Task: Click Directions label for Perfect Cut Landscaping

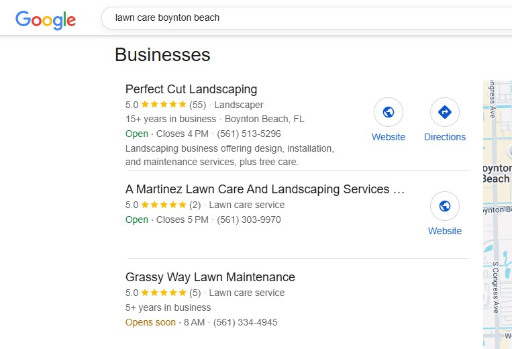Action: coord(444,137)
